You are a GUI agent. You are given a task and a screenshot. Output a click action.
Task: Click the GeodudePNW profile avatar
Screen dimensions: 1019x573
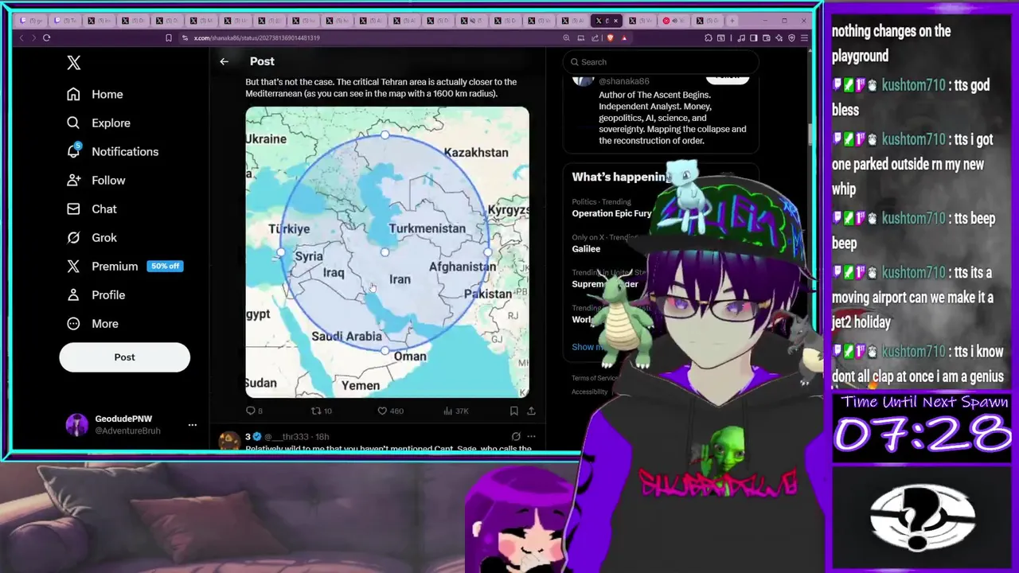click(76, 424)
